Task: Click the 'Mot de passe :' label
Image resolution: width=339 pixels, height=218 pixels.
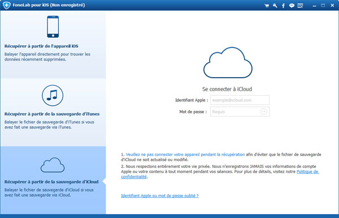Action: pos(193,112)
